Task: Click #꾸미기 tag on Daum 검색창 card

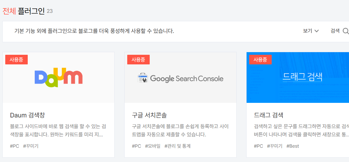Action: [31, 146]
